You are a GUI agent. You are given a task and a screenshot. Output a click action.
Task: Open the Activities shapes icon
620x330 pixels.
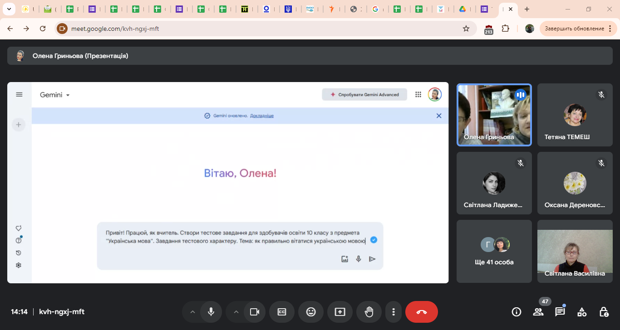tap(582, 312)
